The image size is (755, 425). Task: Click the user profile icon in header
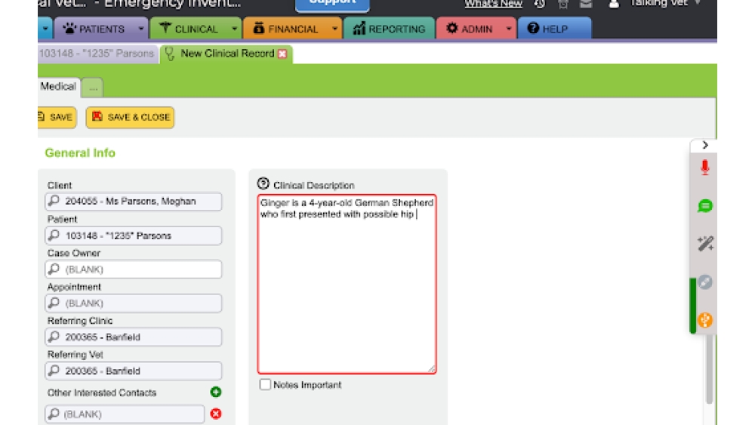pos(613,4)
